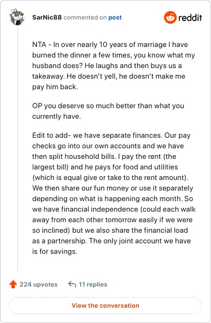Click the SarNic88 user avatar
The width and height of the screenshot is (211, 323).
(17, 17)
